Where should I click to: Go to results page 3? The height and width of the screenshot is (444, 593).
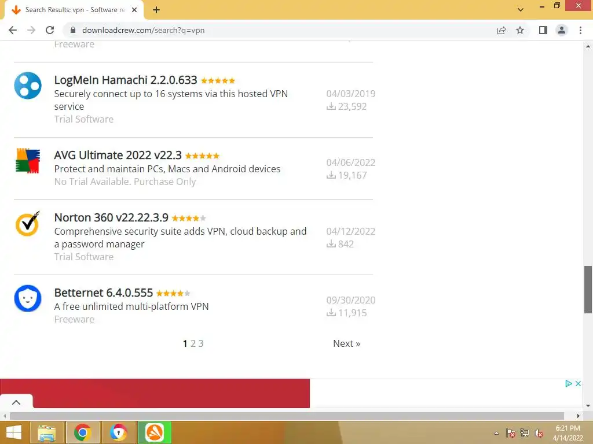coord(201,343)
